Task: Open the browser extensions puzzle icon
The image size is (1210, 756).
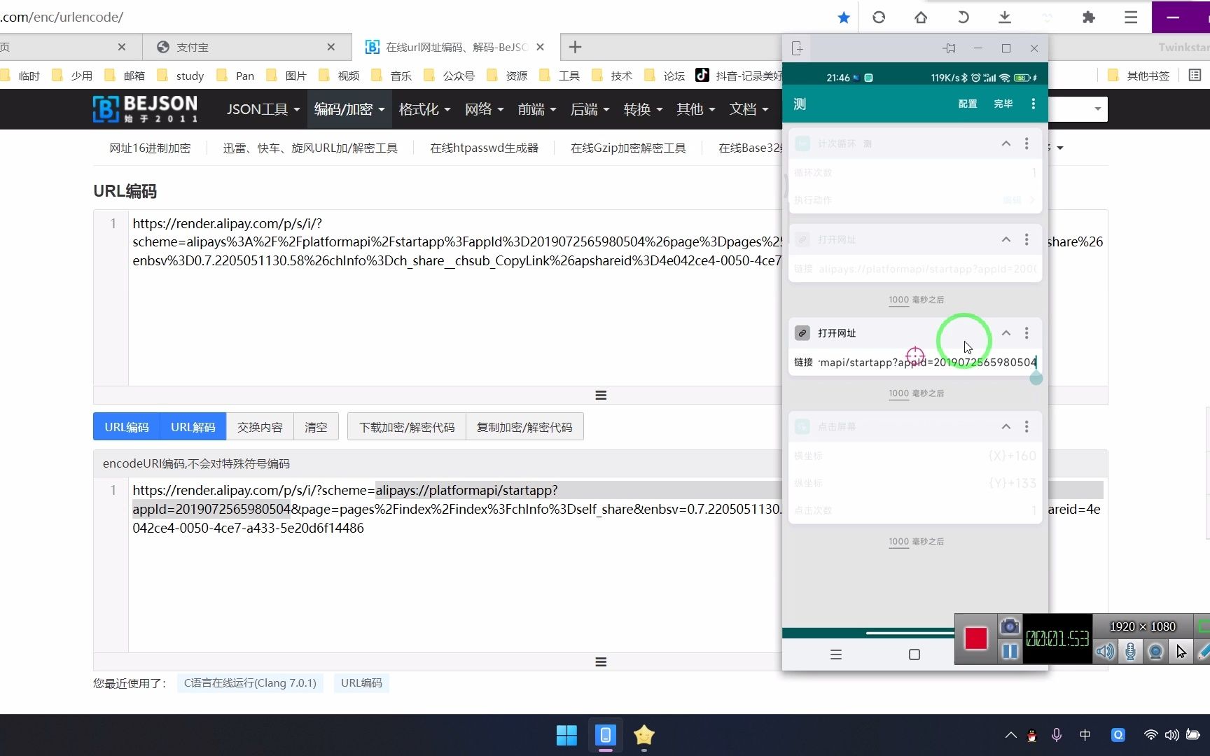Action: click(x=1088, y=17)
